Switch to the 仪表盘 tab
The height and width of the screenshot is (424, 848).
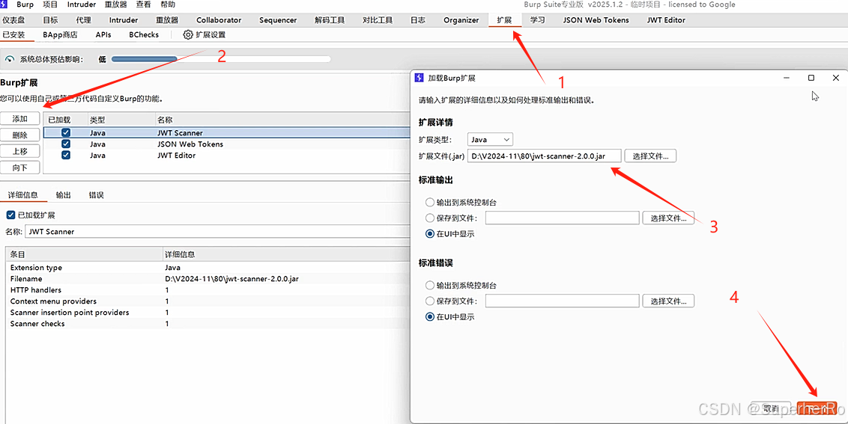pyautogui.click(x=13, y=20)
